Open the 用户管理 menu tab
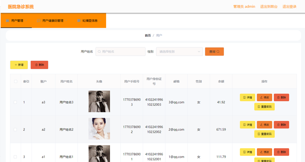 [16, 21]
